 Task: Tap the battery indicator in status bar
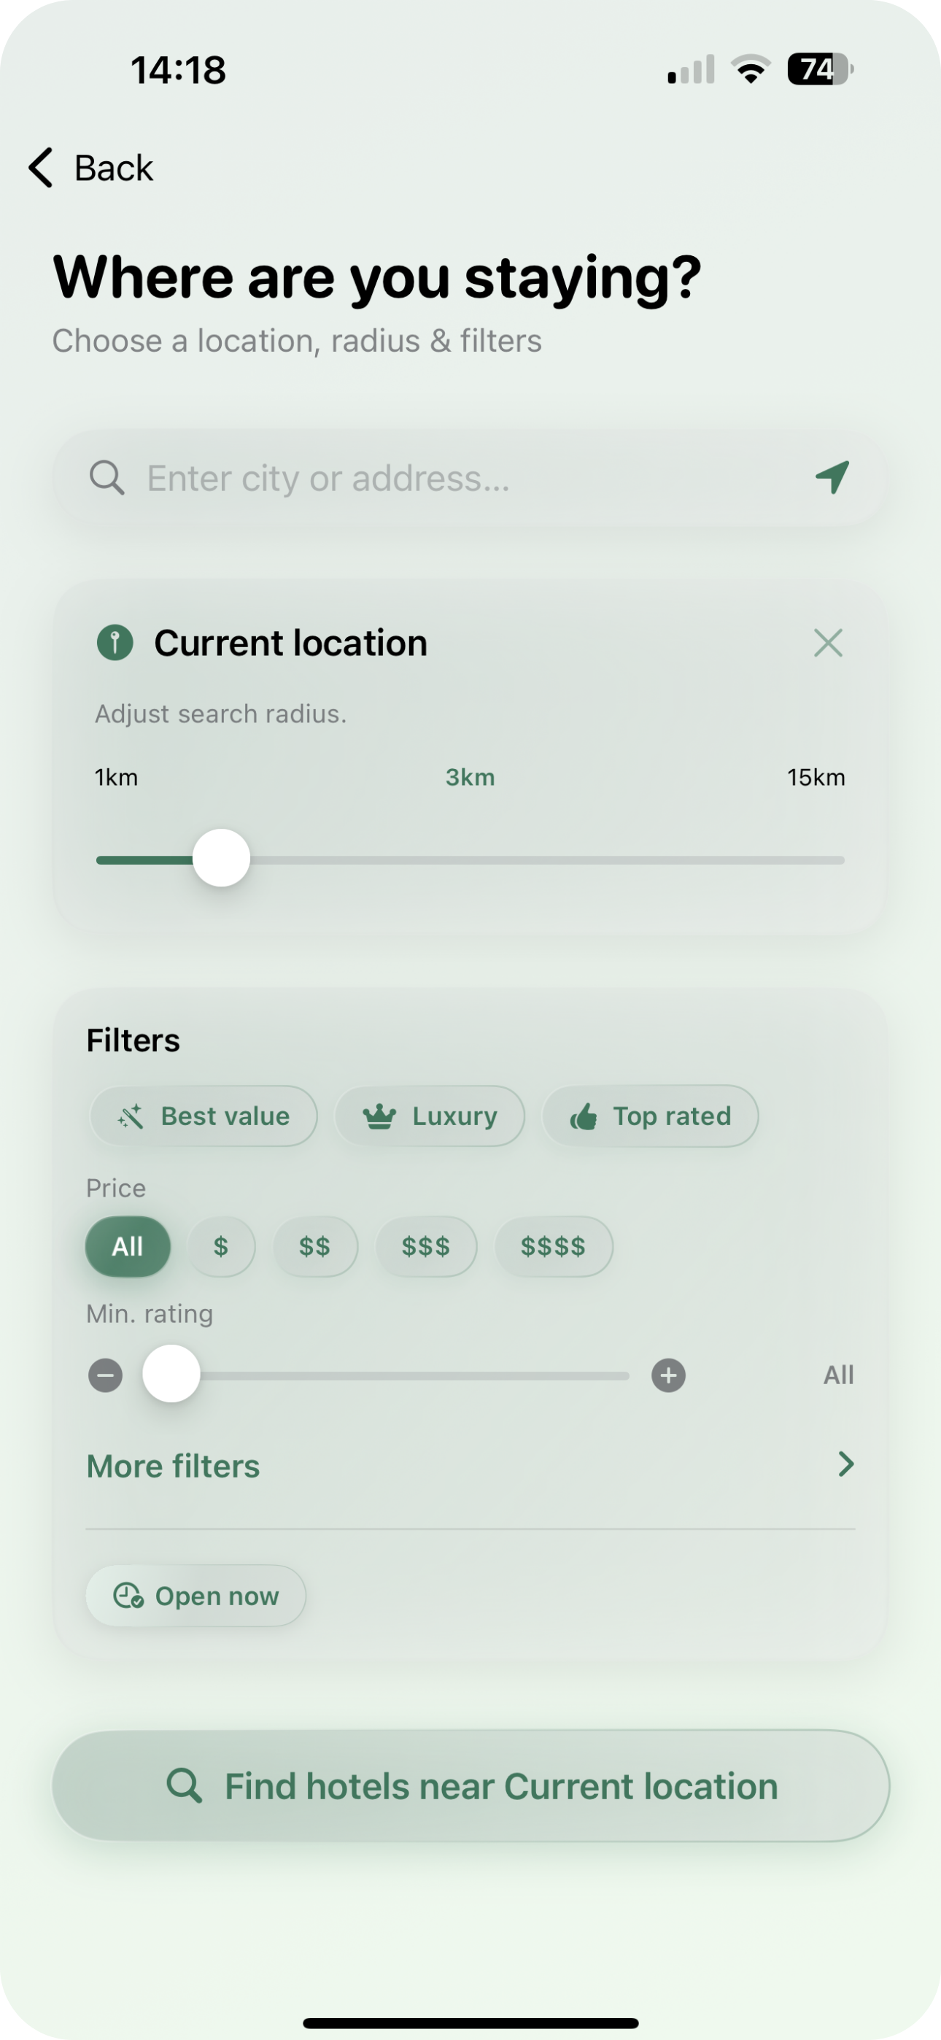pos(819,70)
